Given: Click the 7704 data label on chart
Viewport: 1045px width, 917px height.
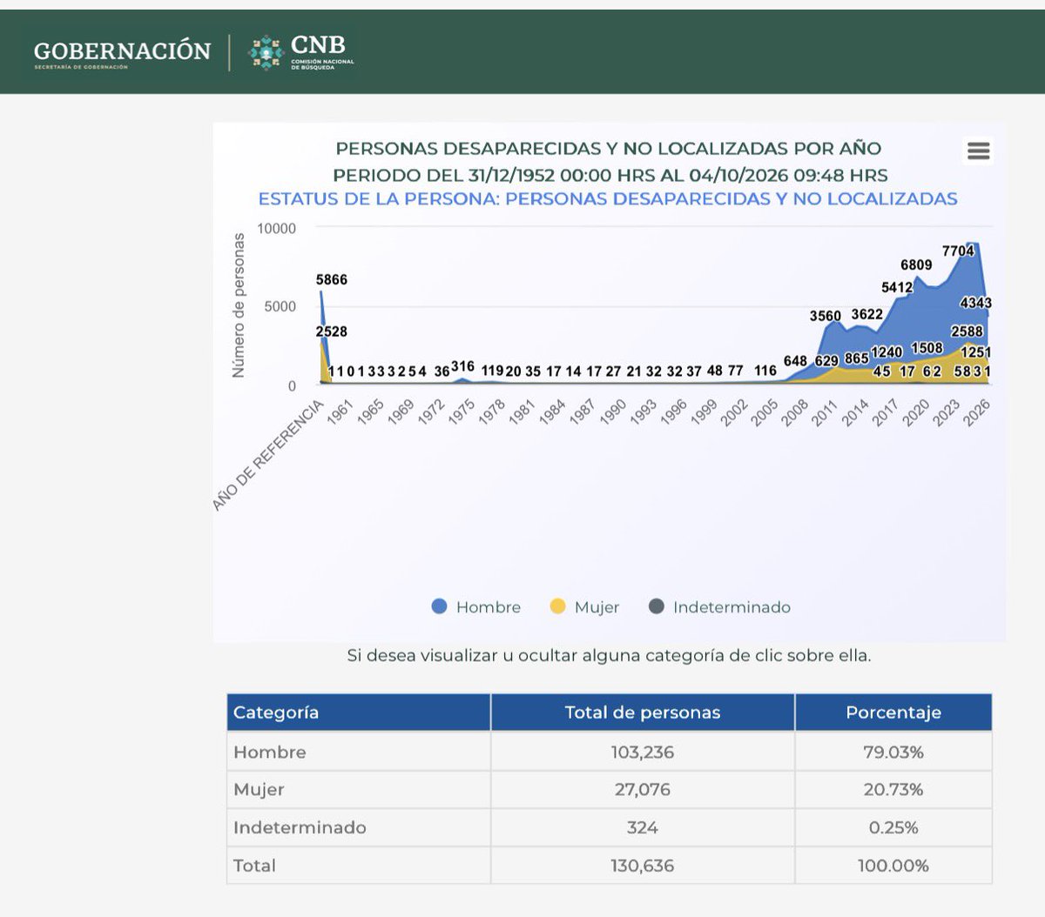Looking at the screenshot, I should pos(958,251).
